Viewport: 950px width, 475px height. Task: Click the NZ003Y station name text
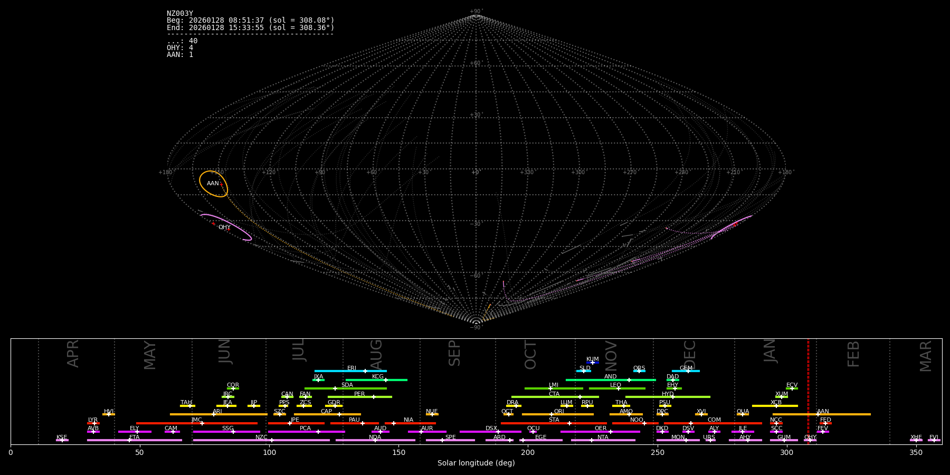coord(180,14)
